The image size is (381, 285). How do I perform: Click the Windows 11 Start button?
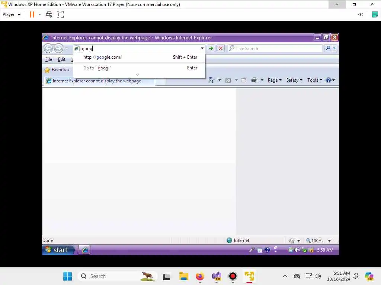tap(67, 276)
